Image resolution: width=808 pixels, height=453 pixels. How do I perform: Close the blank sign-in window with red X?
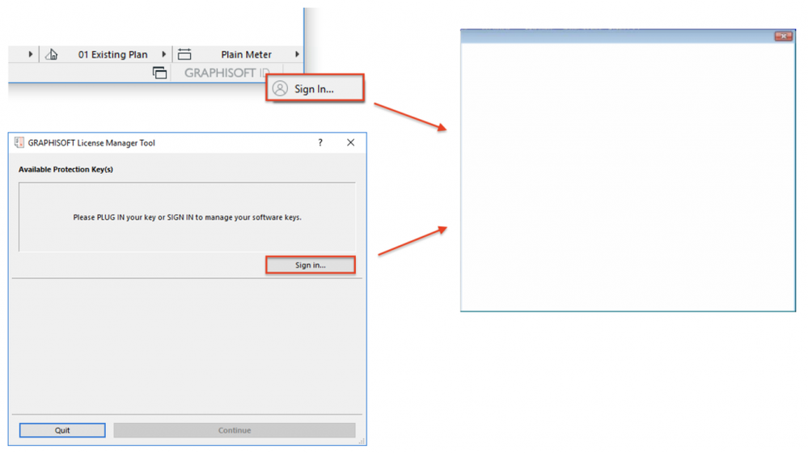coord(783,36)
